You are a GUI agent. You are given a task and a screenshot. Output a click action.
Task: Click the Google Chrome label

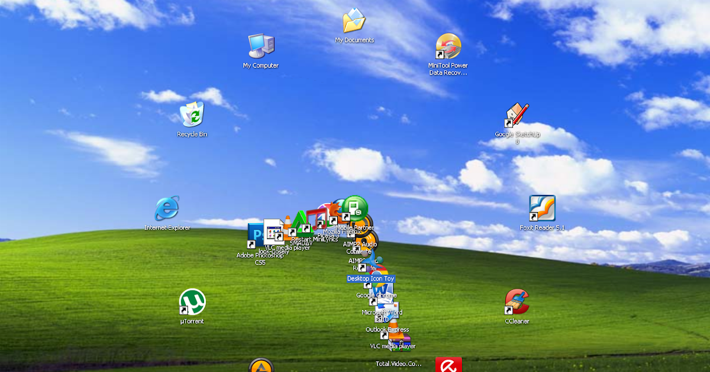pos(376,295)
